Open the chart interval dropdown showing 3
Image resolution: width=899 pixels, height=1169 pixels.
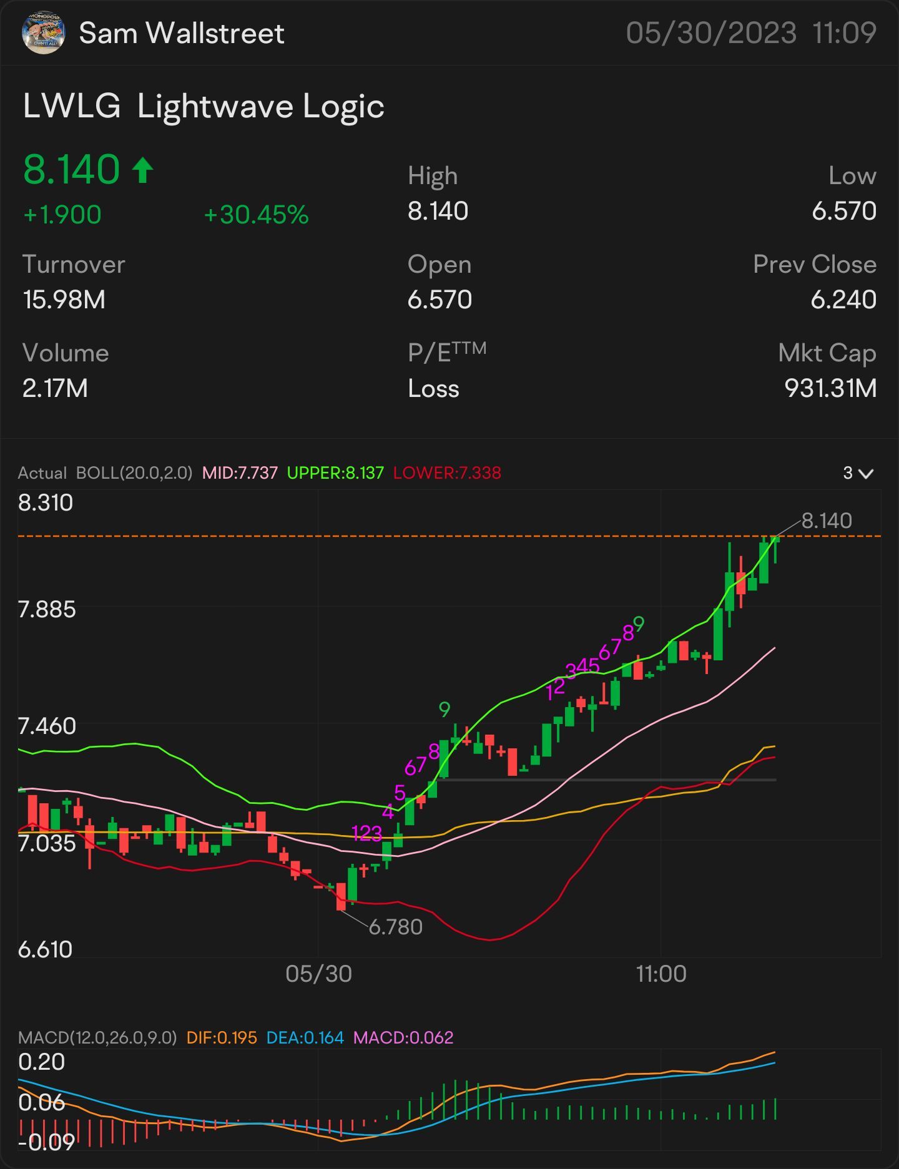(858, 473)
